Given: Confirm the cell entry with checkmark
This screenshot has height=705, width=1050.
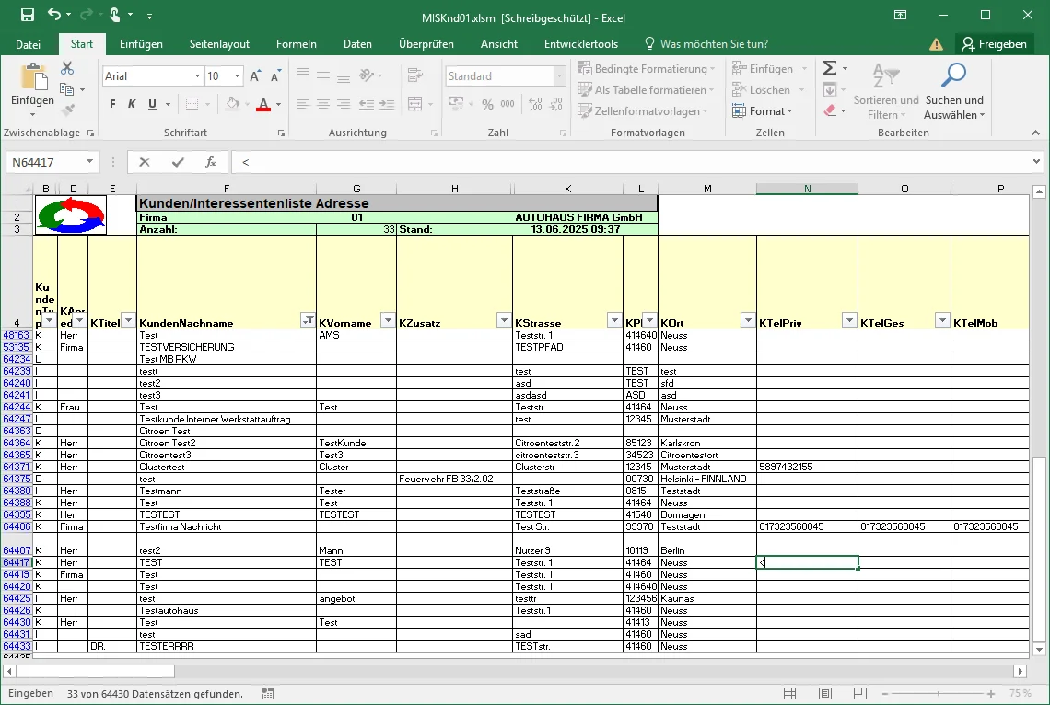Looking at the screenshot, I should pos(178,162).
